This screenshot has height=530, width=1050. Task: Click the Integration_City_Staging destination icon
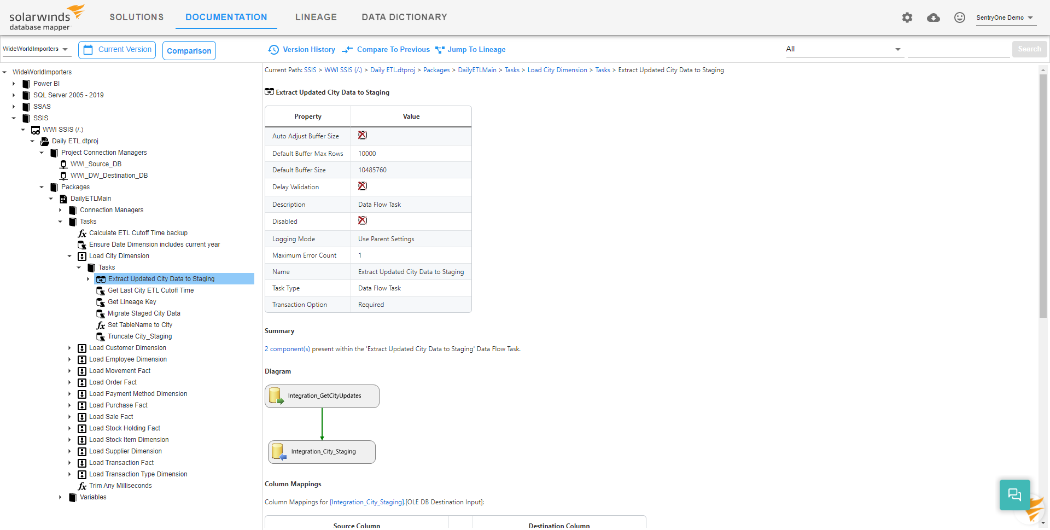[x=279, y=452]
